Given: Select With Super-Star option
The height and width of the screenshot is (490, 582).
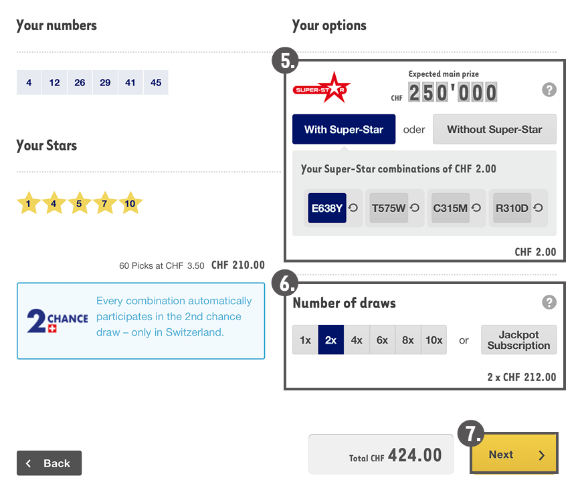Looking at the screenshot, I should click(x=344, y=130).
